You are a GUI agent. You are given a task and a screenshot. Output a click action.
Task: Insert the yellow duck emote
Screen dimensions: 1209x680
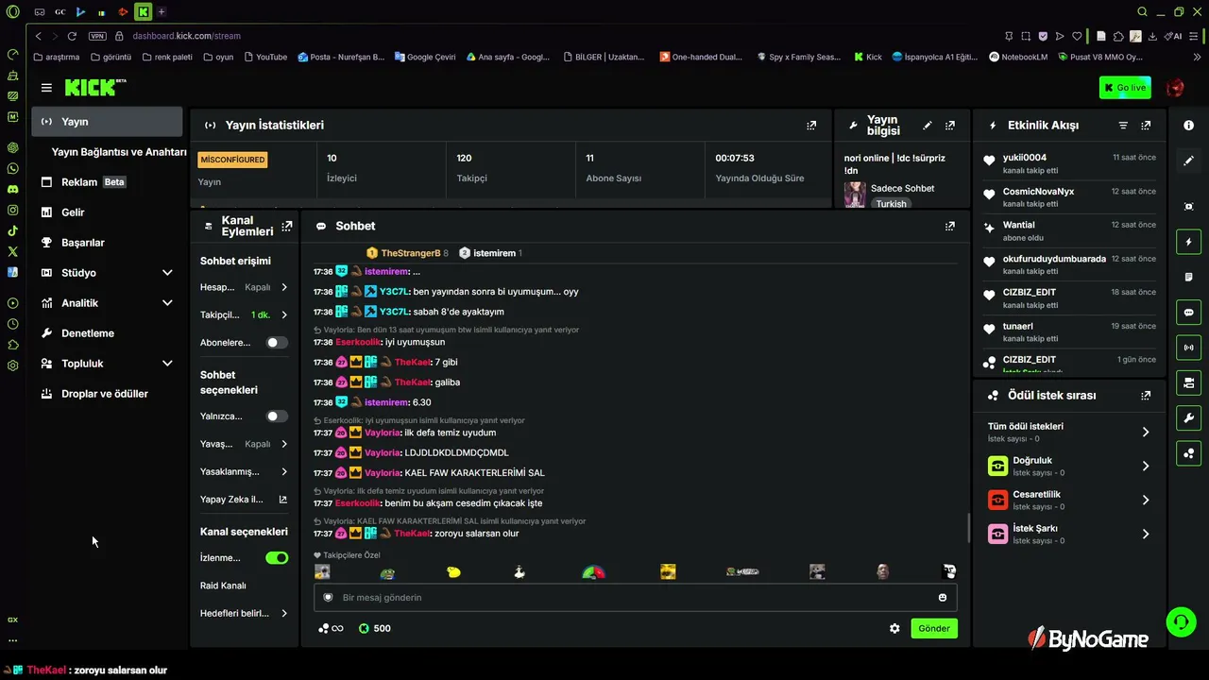coord(453,571)
